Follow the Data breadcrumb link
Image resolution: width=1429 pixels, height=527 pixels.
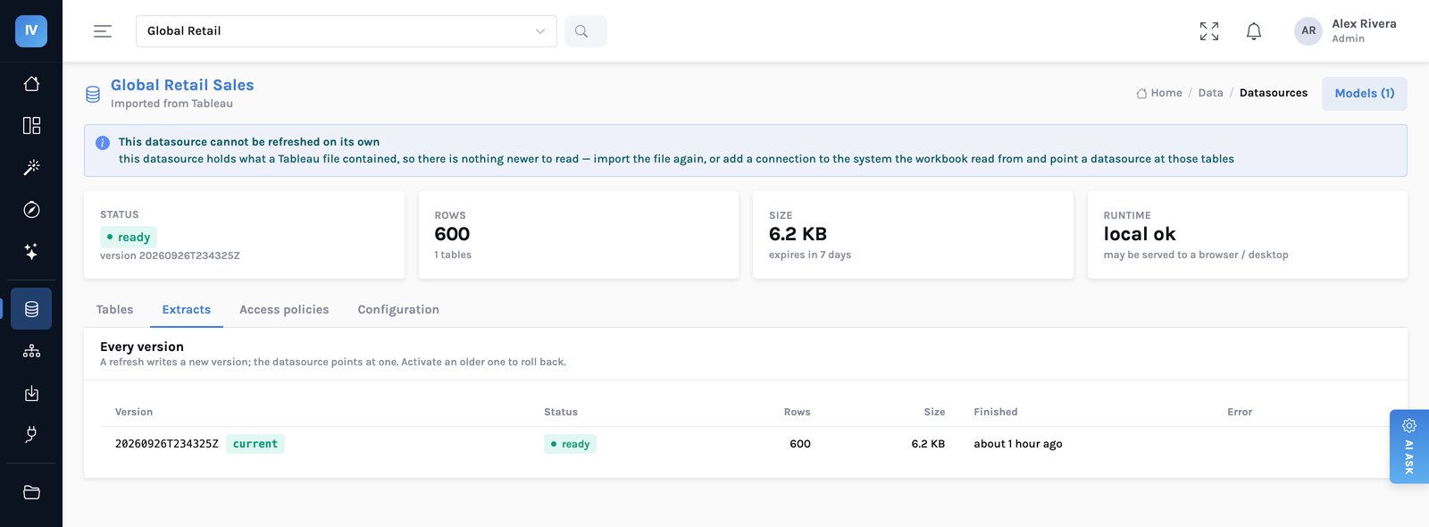click(x=1210, y=93)
